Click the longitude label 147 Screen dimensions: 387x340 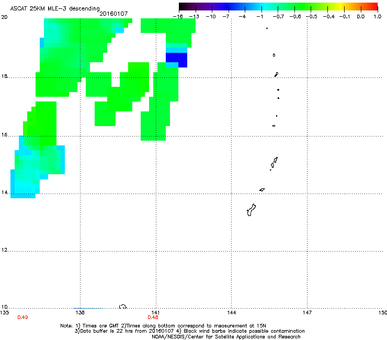point(307,313)
